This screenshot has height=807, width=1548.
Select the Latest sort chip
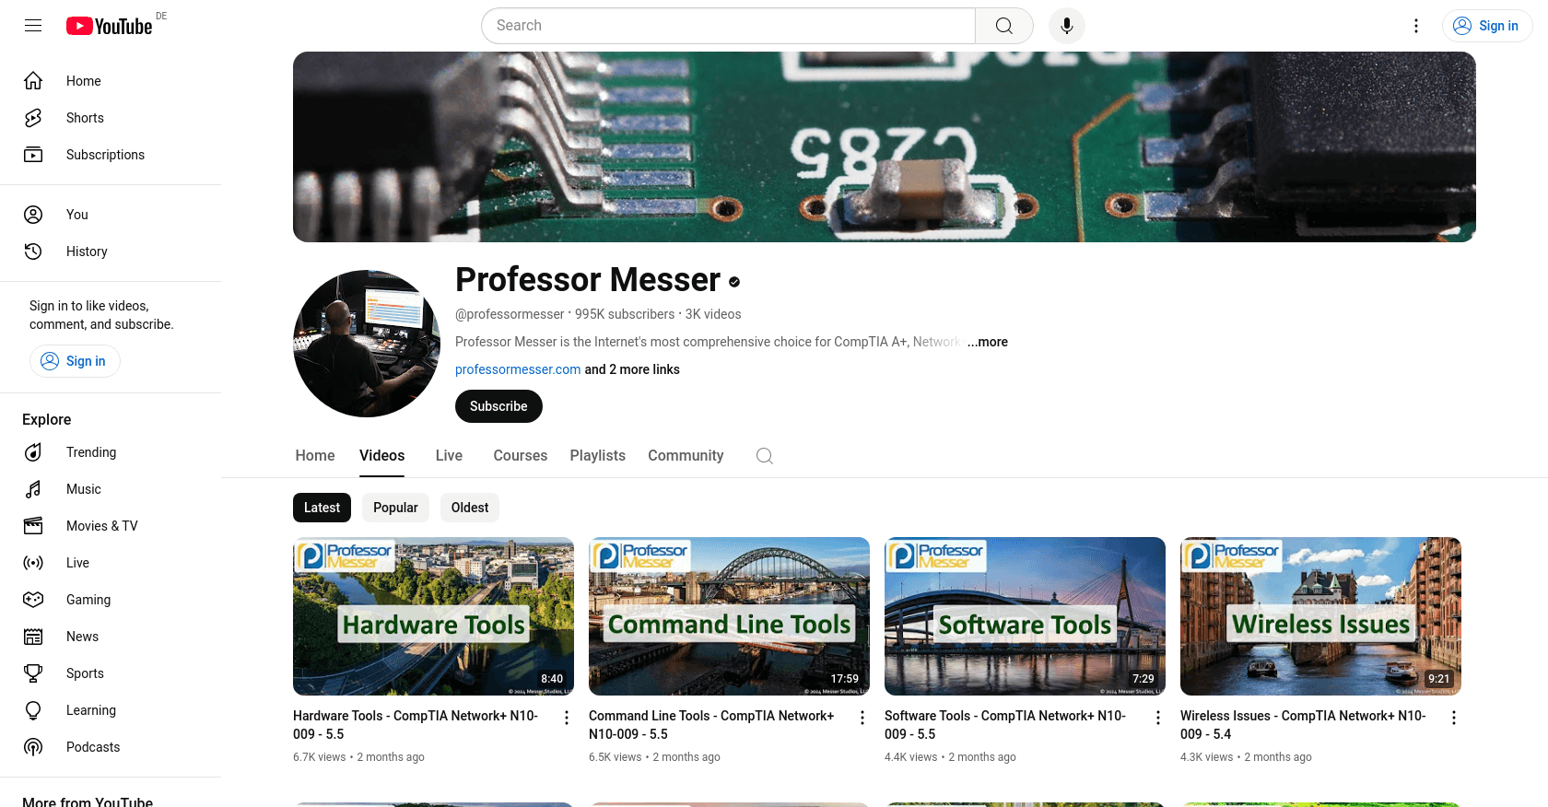pos(322,508)
